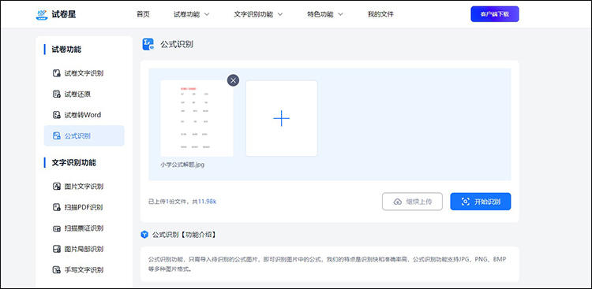Click the 试卷还原 sidebar icon

click(56, 94)
